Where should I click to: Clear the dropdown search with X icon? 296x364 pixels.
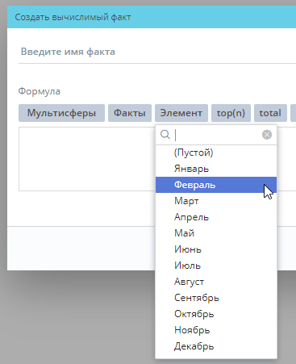click(x=267, y=135)
